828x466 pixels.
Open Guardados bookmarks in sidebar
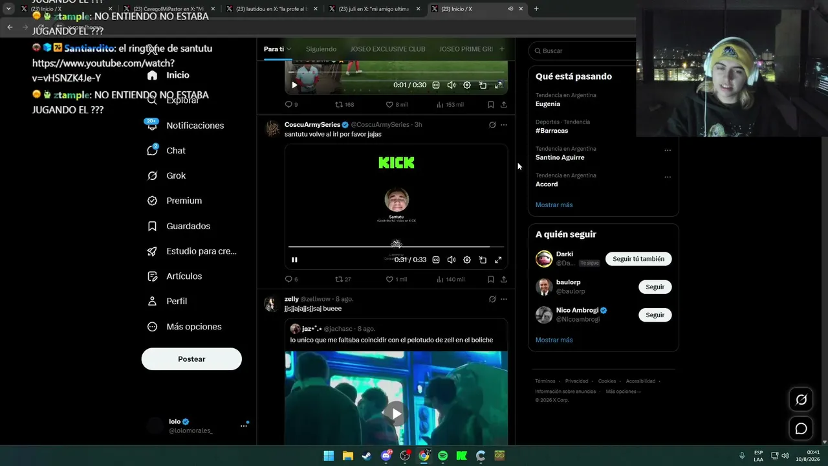tap(179, 226)
